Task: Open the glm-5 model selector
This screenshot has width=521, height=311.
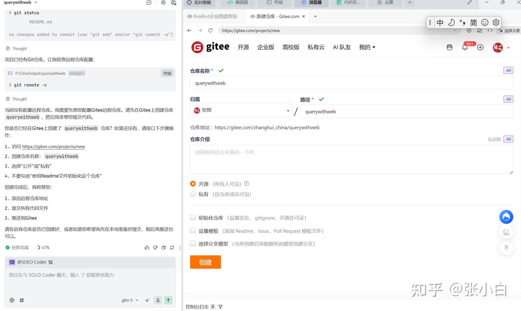Action: click(130, 300)
